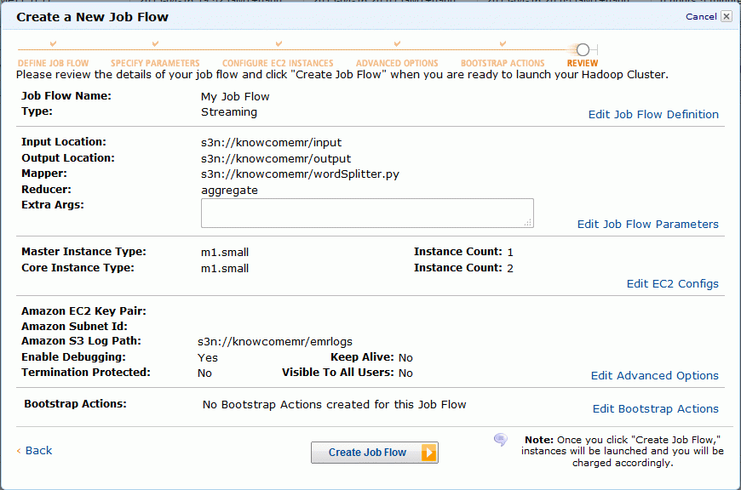Click checkmark above Define Job Flow

(54, 44)
